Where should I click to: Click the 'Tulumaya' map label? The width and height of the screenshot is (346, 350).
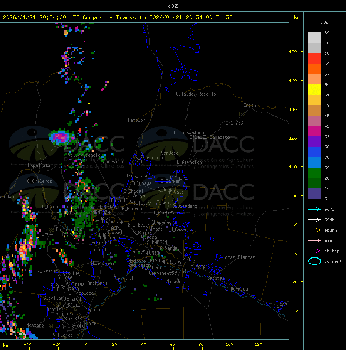pyautogui.click(x=142, y=183)
